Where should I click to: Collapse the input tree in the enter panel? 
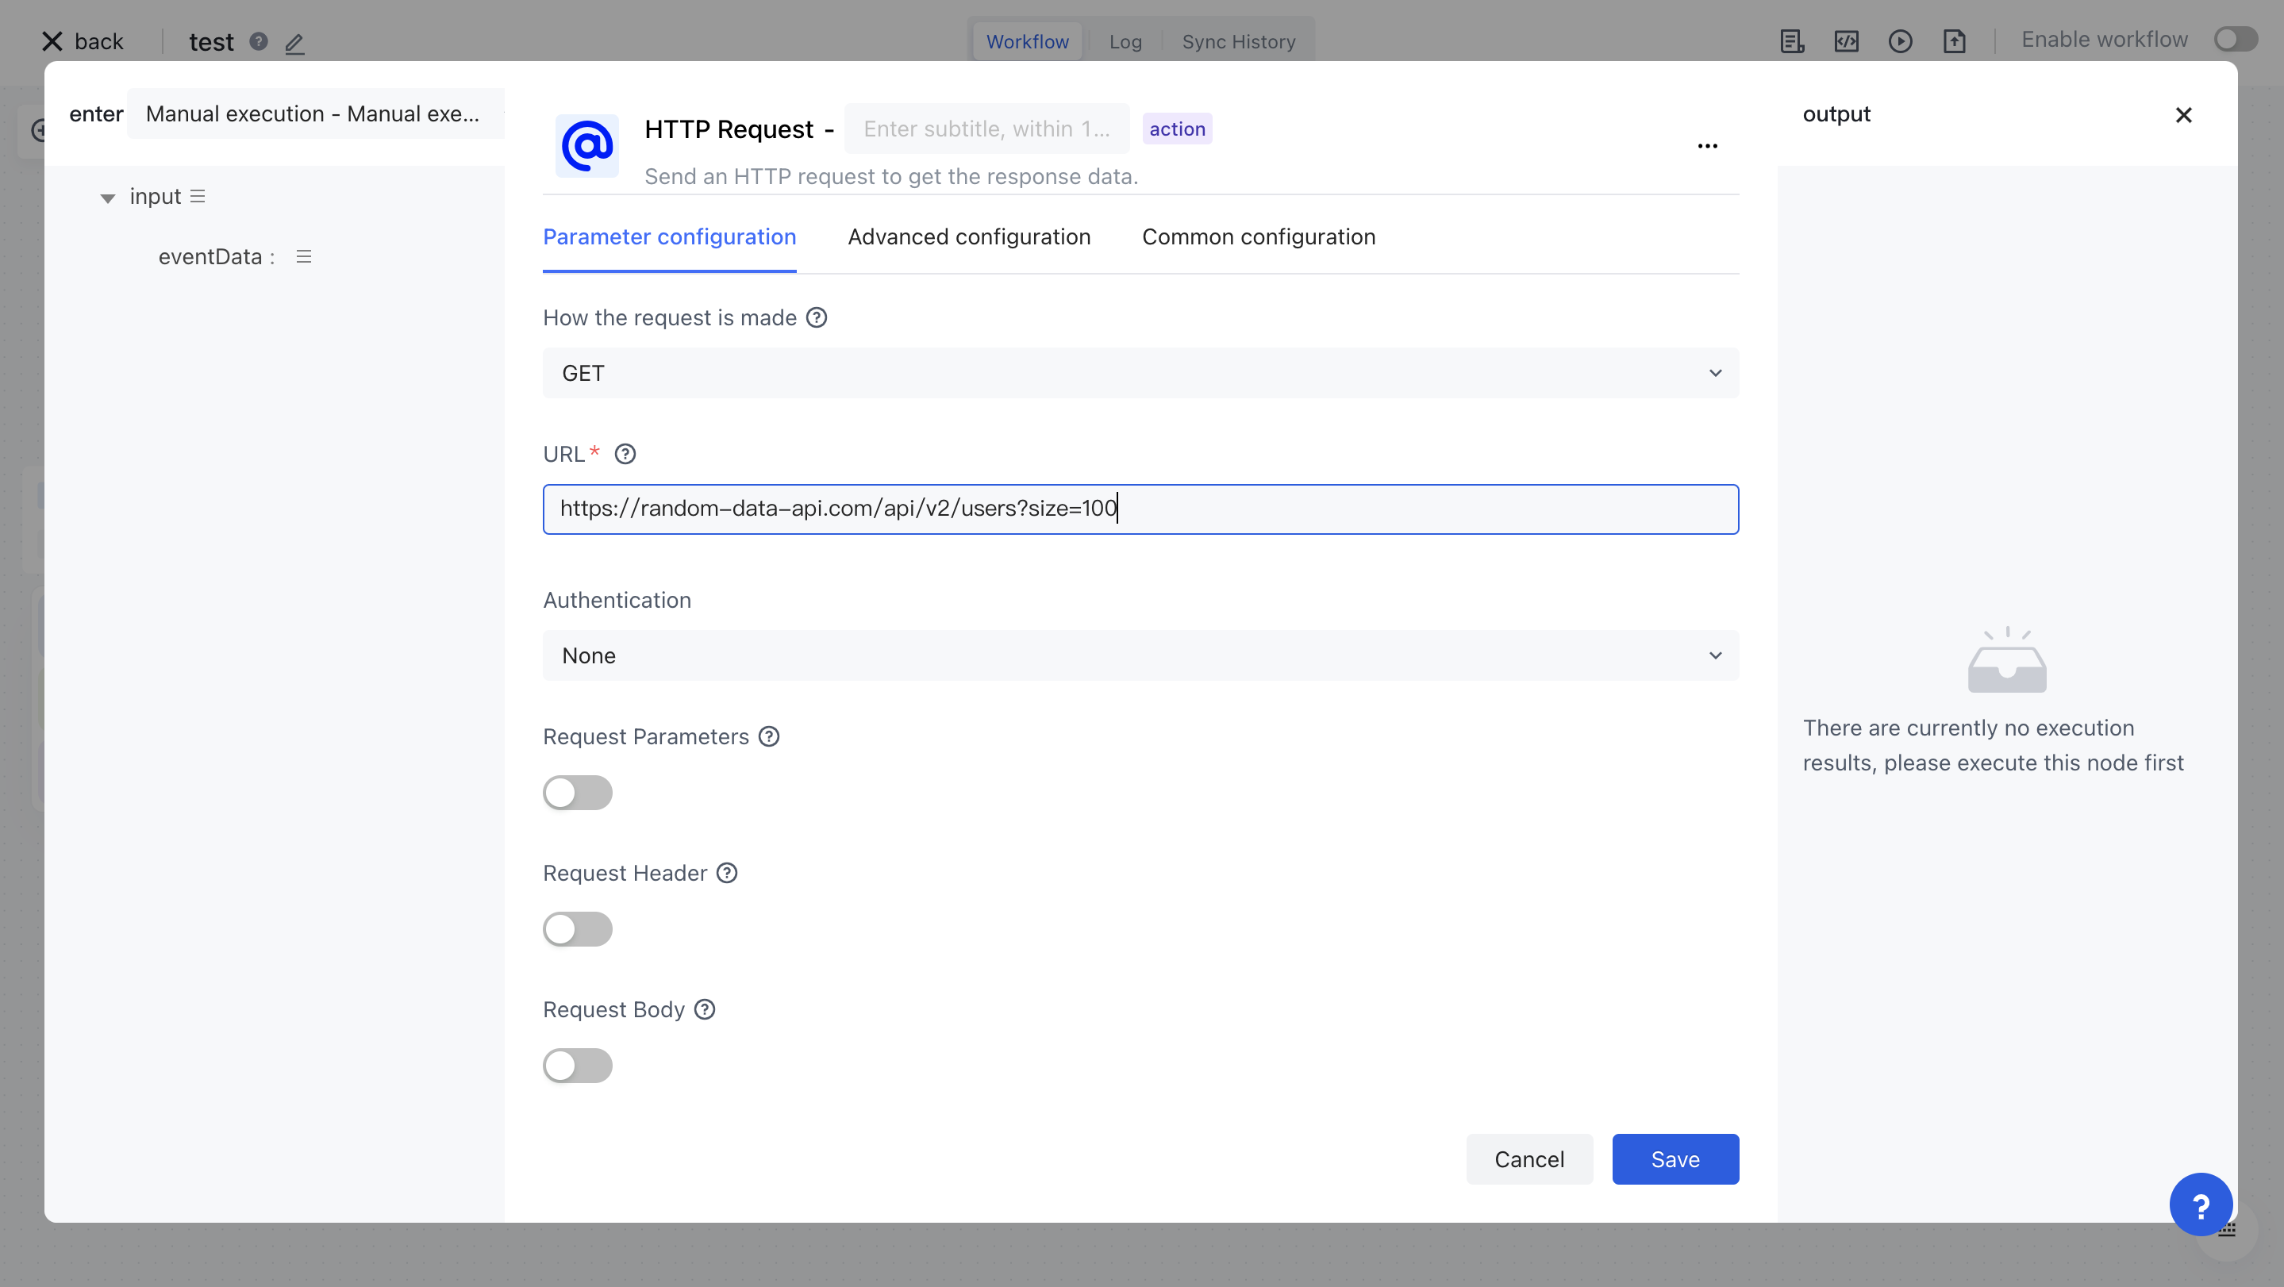coord(107,197)
